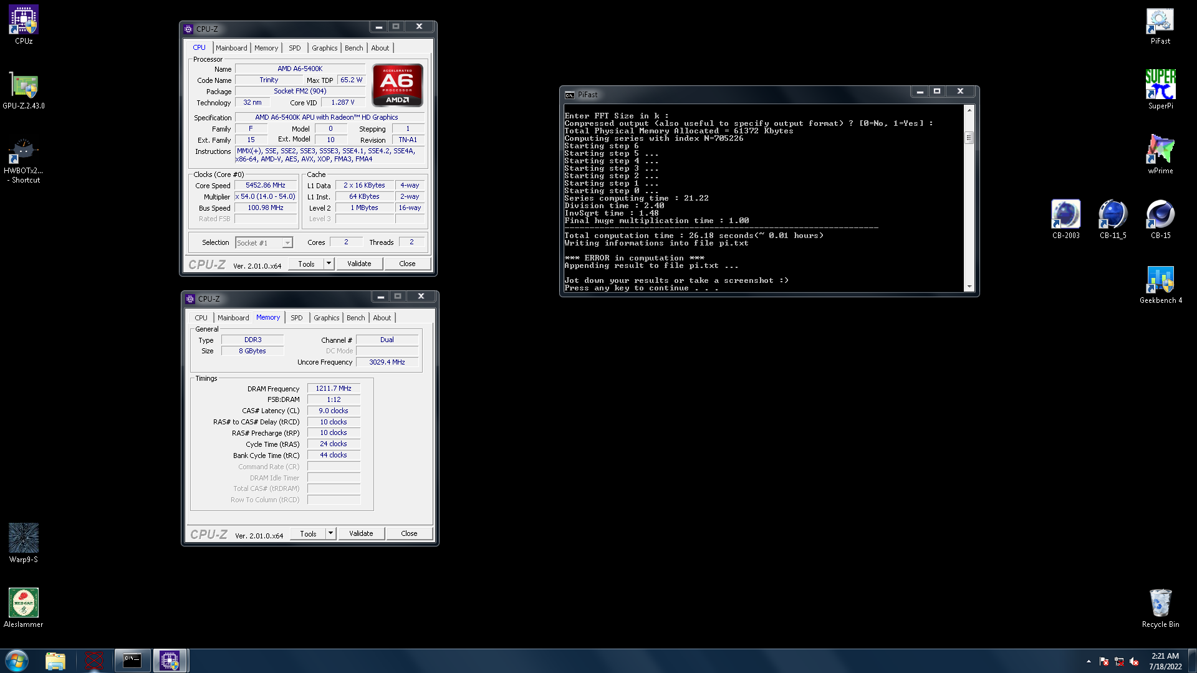
Task: Open the CB-2003 desktop shortcut
Action: pos(1065,219)
